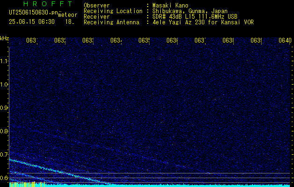Click the green HROFFT title text
Image resolution: width=294 pixels, height=187 pixels.
(48, 4)
